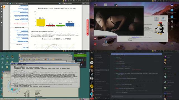The image size is (179, 100).
Task: Open "Настрой на достижение цели" sidebar link
Action: (20, 40)
